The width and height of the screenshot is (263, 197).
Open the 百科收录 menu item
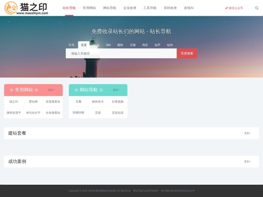[x=170, y=8]
